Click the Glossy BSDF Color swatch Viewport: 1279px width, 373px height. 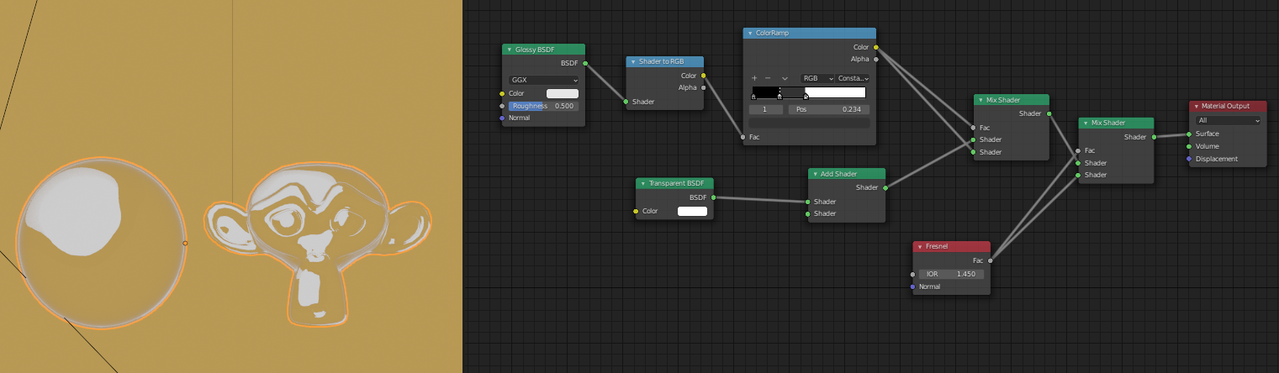(x=563, y=93)
